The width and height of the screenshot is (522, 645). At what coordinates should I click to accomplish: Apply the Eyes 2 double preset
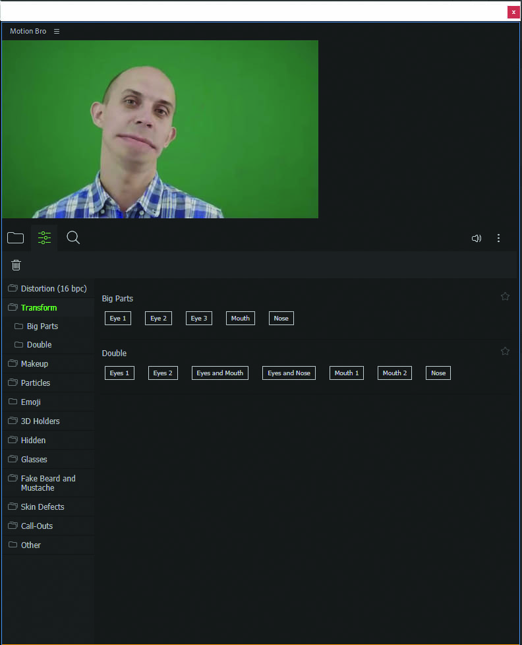[163, 373]
